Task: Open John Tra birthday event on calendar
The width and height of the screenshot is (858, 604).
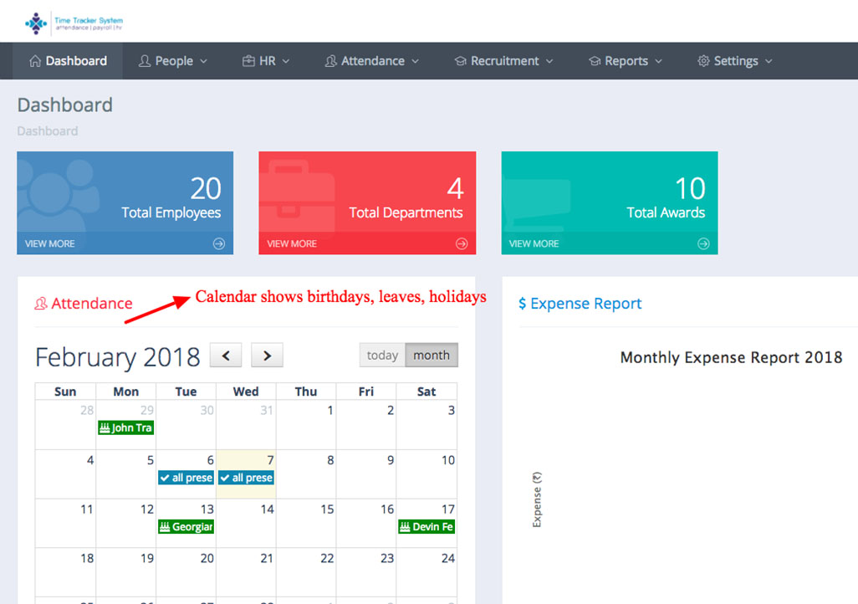Action: pos(125,428)
